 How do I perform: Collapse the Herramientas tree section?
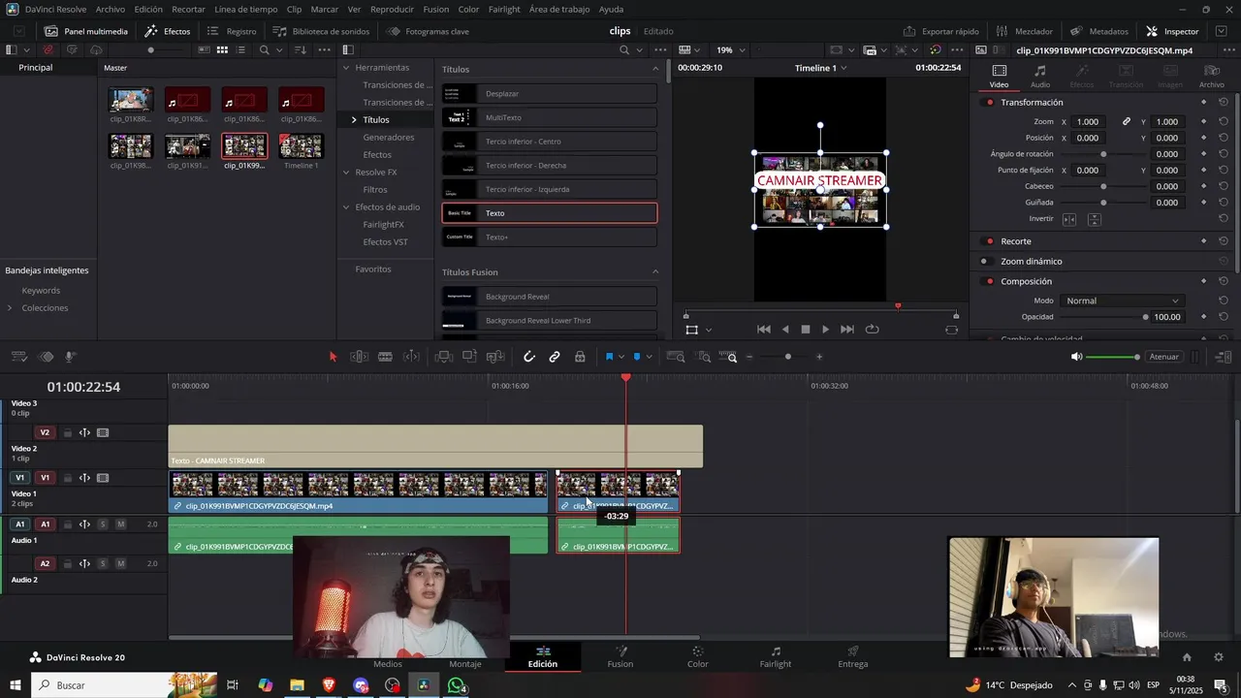(x=346, y=68)
